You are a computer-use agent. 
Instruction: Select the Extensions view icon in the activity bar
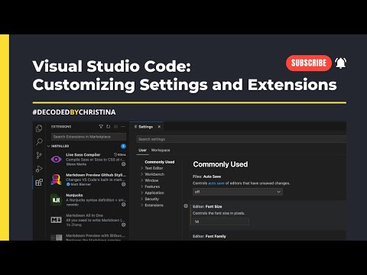39,182
